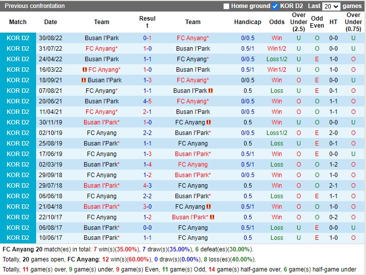Click HT score 2-1 on 29/07/18 row
Screen dimensions: 366x275
pyautogui.click(x=333, y=186)
